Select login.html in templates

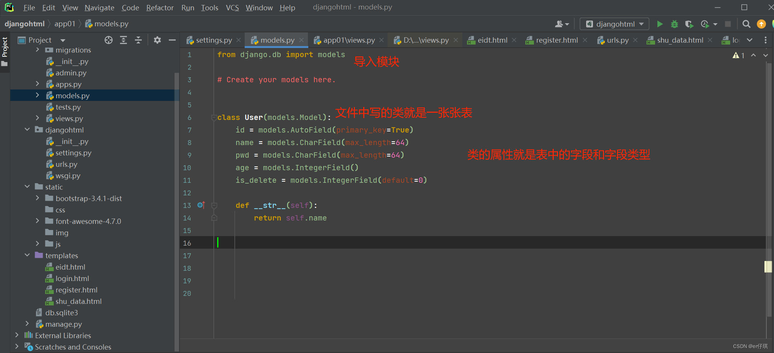click(72, 278)
